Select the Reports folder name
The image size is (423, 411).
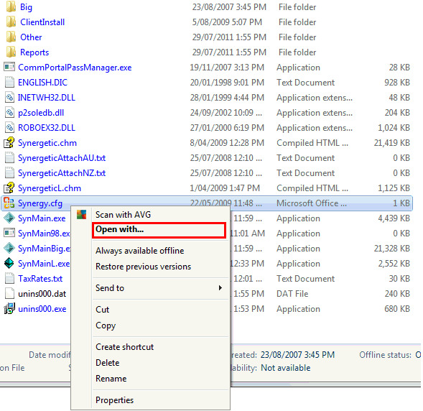(34, 52)
